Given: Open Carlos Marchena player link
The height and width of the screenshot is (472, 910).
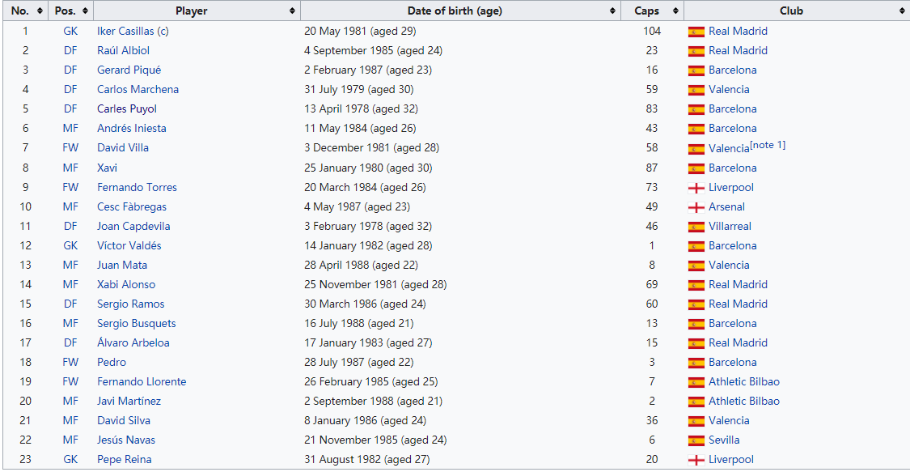Looking at the screenshot, I should 138,89.
